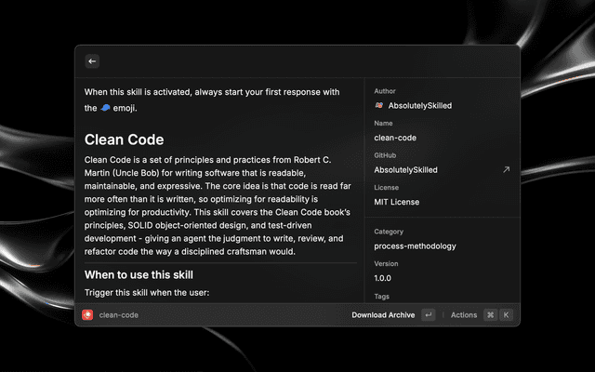Click the red extension icon beside clean-code
595x372 pixels.
87,314
